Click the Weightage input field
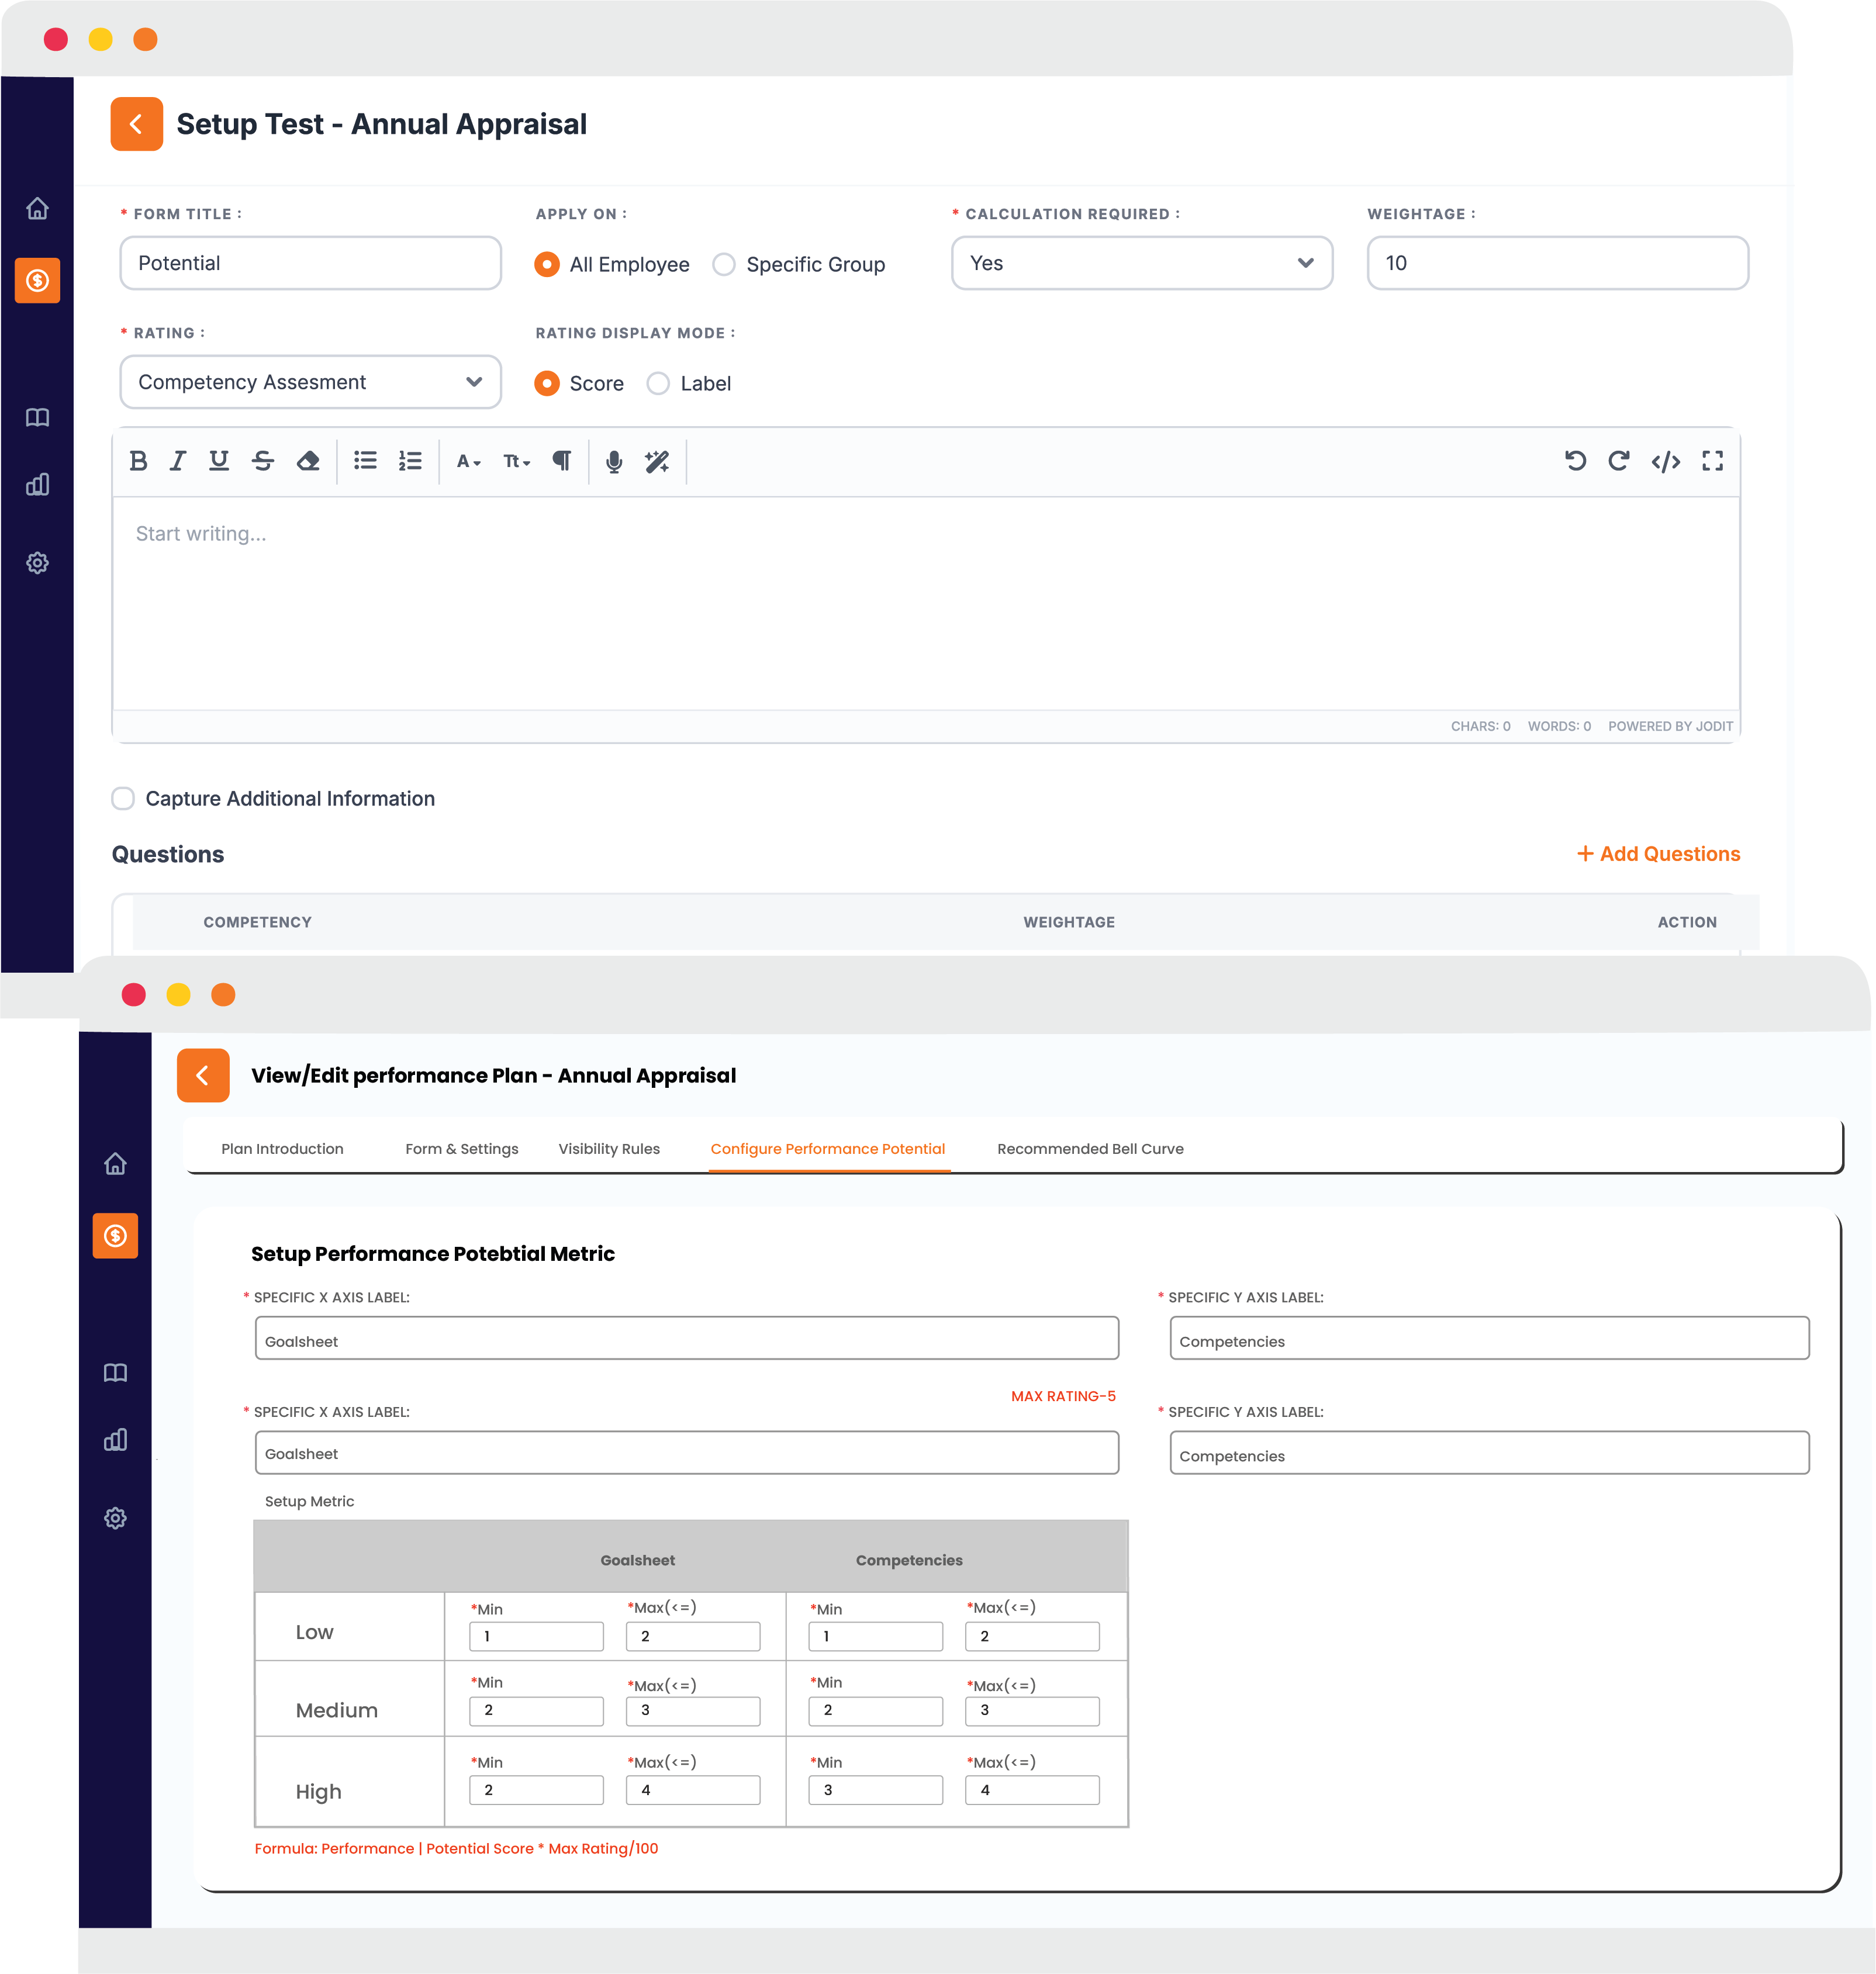 coord(1557,263)
